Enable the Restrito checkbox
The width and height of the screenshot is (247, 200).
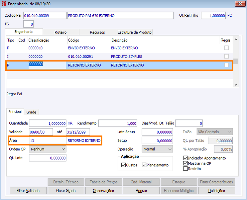(x=186, y=169)
